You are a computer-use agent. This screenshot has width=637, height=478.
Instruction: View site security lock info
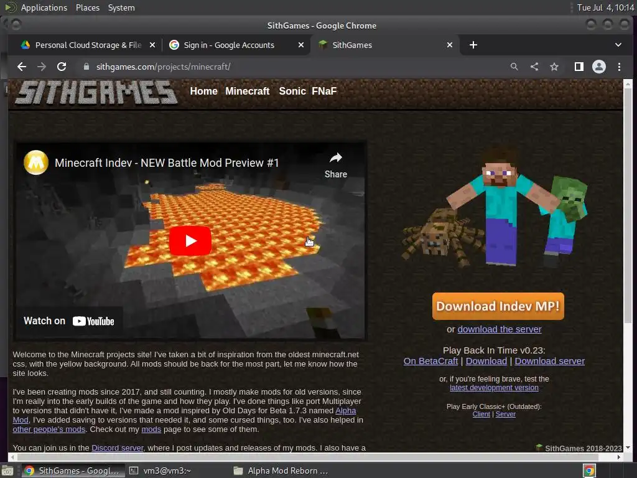pyautogui.click(x=86, y=67)
